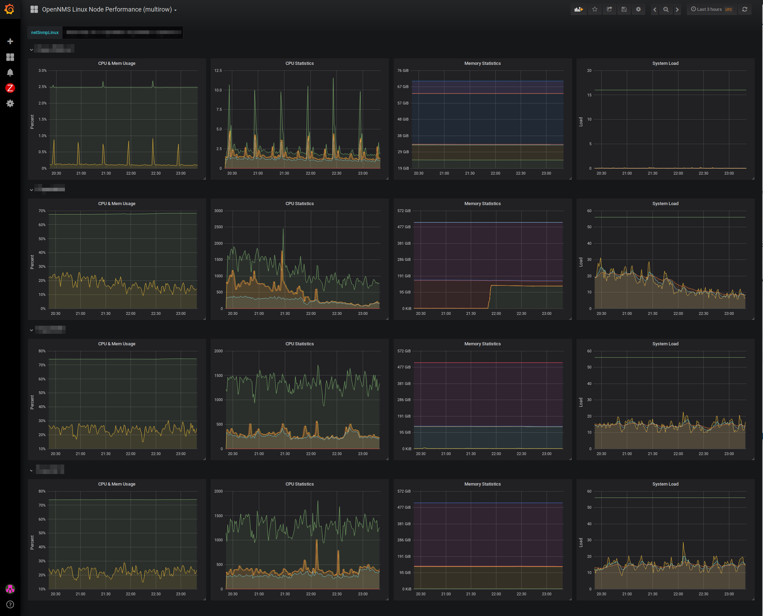Open the red Z plugin icon in the sidebar
Image resolution: width=763 pixels, height=616 pixels.
(x=10, y=88)
